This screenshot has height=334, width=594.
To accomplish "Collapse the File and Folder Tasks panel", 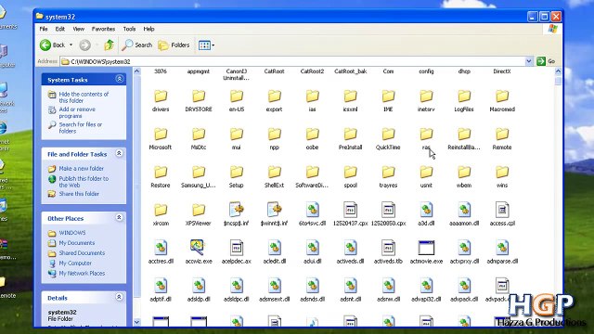I will click(x=119, y=153).
